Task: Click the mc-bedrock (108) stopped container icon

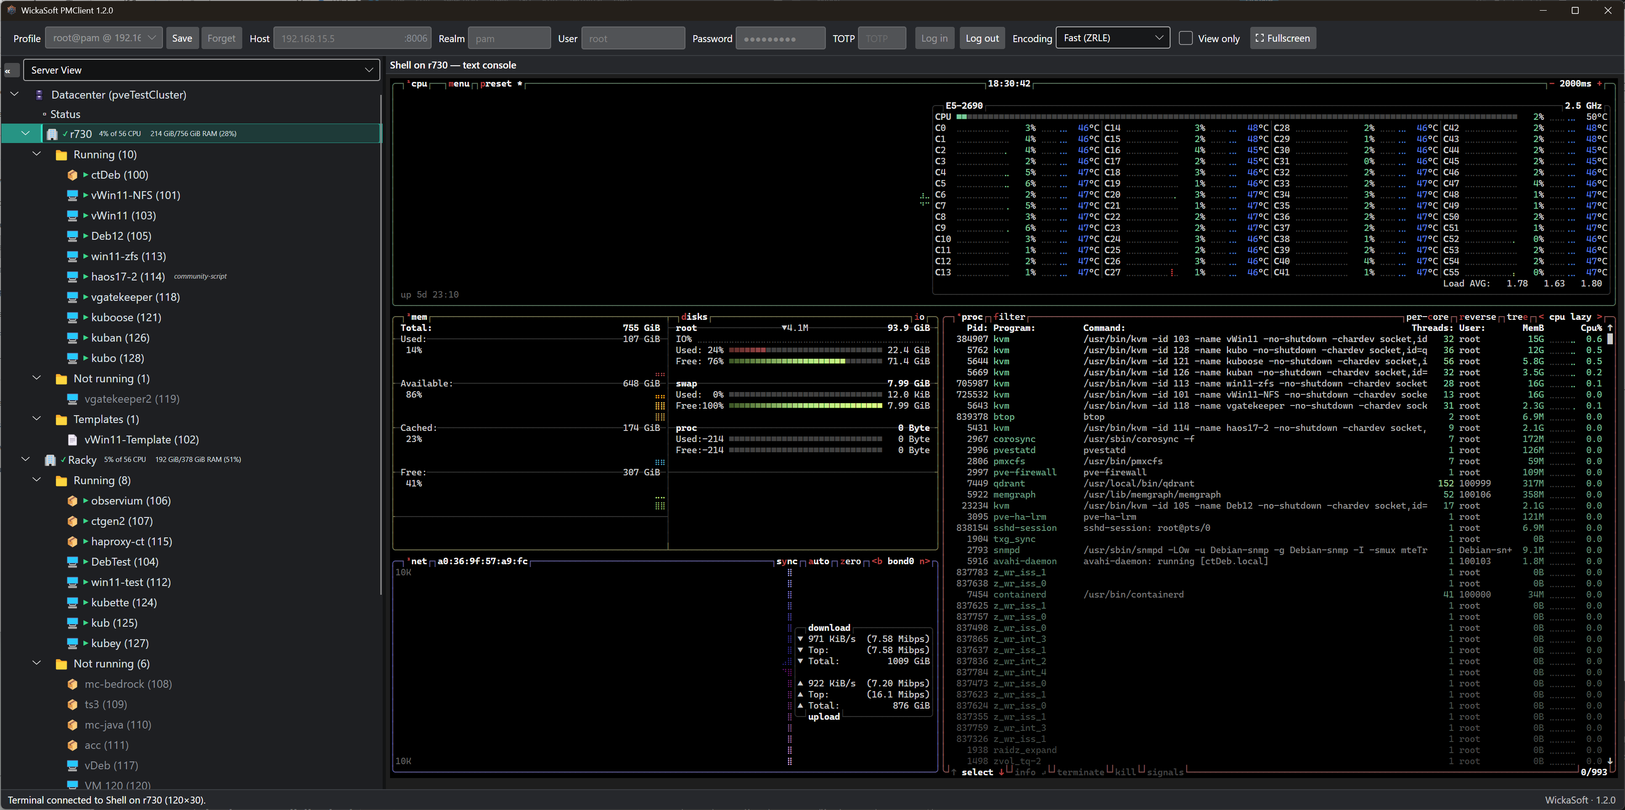Action: tap(73, 684)
